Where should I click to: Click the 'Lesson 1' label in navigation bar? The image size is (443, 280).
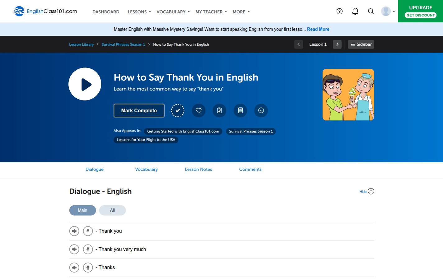(x=318, y=44)
